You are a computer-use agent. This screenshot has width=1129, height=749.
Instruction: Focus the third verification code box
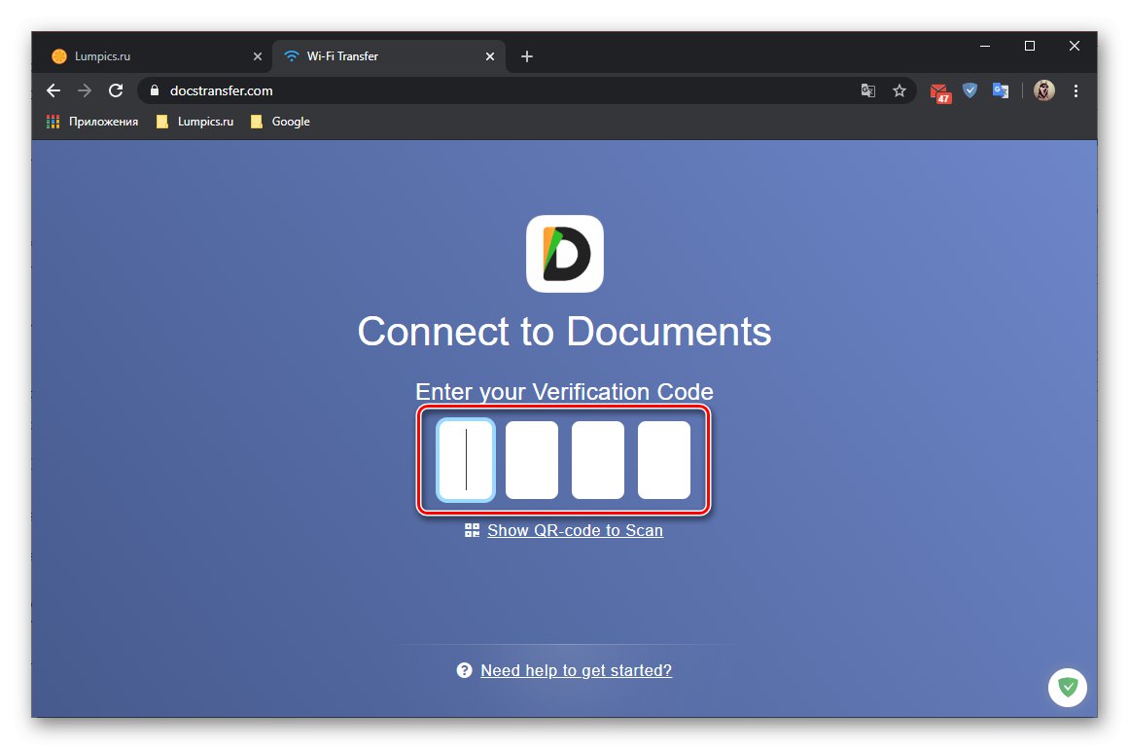coord(598,459)
